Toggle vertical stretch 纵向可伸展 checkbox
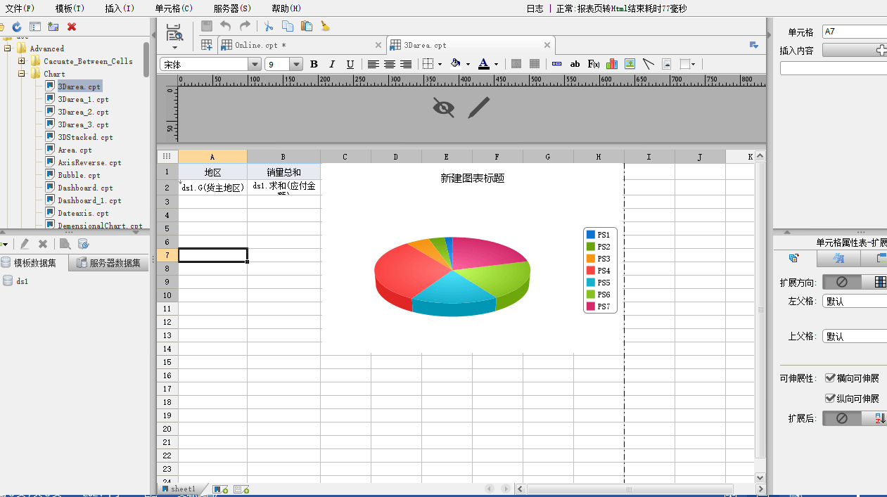 pos(830,399)
